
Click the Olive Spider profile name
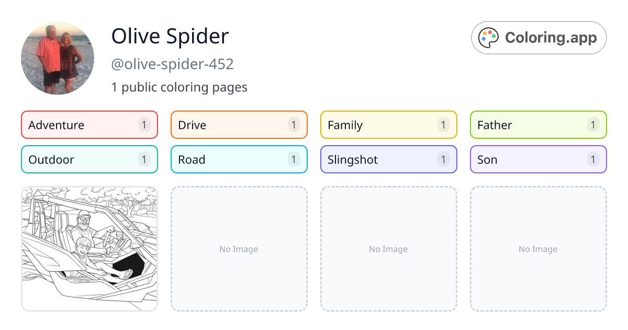(170, 36)
